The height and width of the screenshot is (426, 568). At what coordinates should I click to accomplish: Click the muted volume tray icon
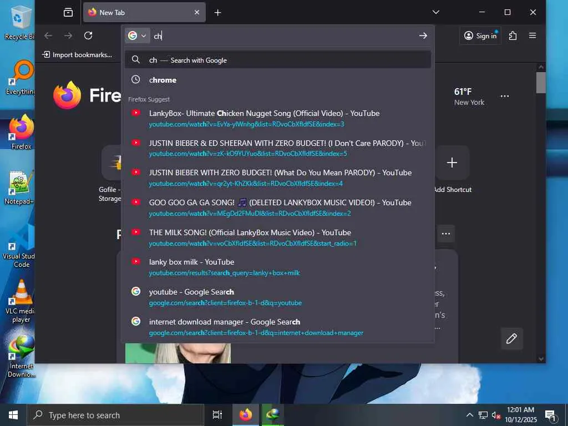496,415
